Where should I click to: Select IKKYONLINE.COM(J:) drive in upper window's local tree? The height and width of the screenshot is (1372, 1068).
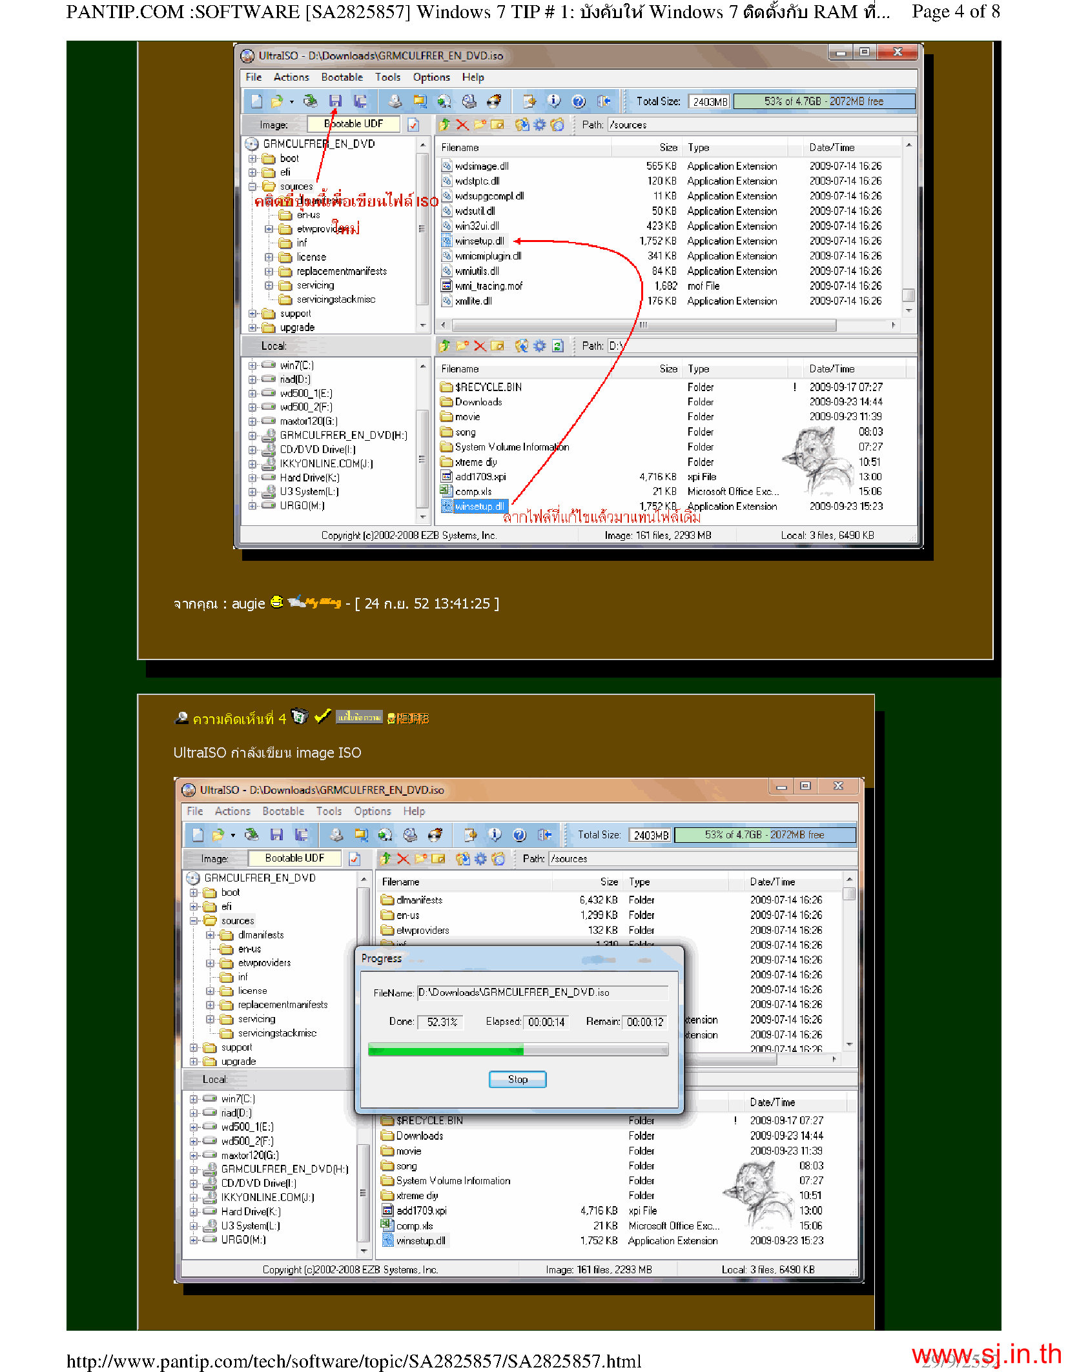[x=326, y=464]
